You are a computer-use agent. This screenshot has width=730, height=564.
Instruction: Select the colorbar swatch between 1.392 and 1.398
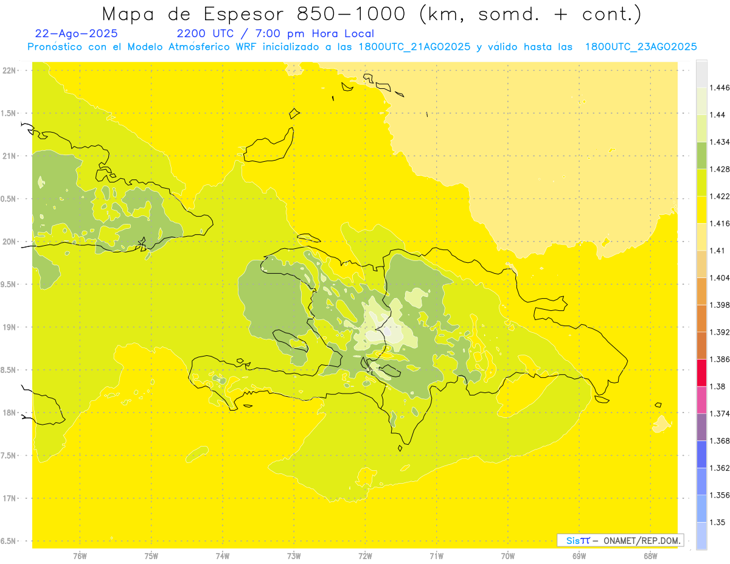point(701,318)
